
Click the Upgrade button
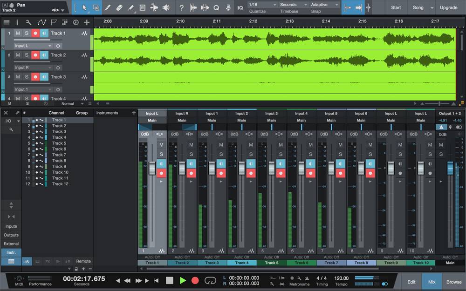pyautogui.click(x=448, y=8)
